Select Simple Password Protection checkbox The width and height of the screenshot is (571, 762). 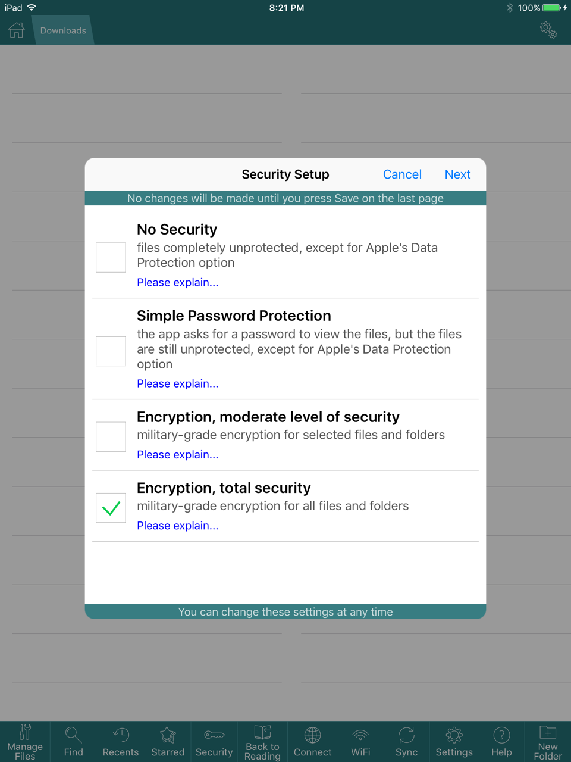coord(111,351)
